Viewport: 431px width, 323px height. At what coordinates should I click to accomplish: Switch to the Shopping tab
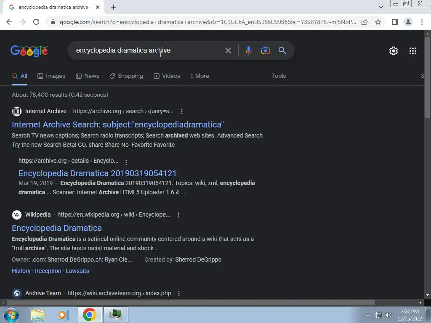[126, 76]
